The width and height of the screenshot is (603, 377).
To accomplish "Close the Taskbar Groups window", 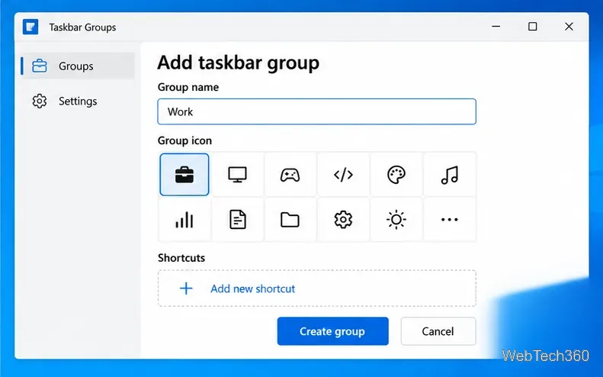I will (x=569, y=27).
